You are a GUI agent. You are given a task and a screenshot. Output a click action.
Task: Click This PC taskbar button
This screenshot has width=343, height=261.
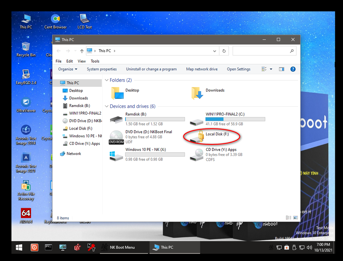174,247
